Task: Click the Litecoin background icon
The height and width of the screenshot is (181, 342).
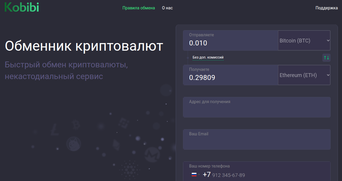Action: (54, 129)
